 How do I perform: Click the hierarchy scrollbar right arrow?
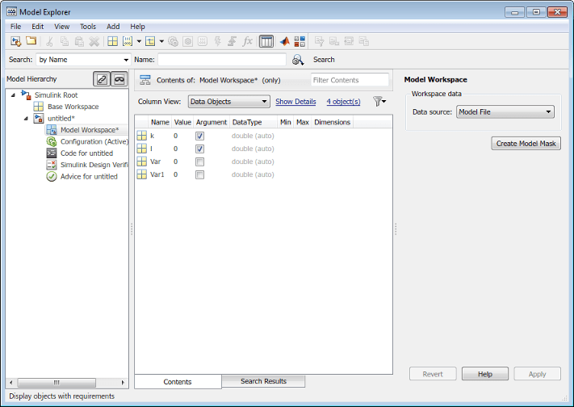pos(123,383)
